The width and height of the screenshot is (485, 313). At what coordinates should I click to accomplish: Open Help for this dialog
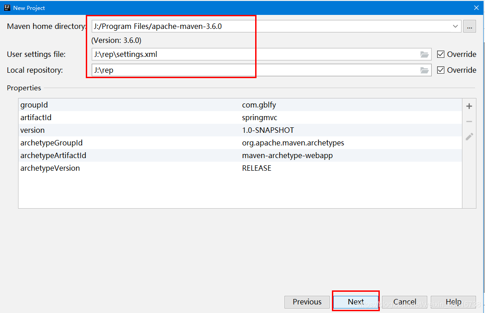pos(453,302)
